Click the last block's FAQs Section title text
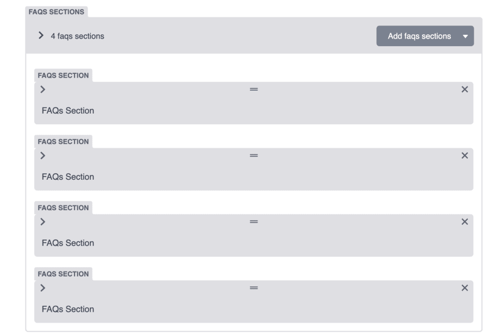Viewport: 490px width, 334px height. [68, 309]
